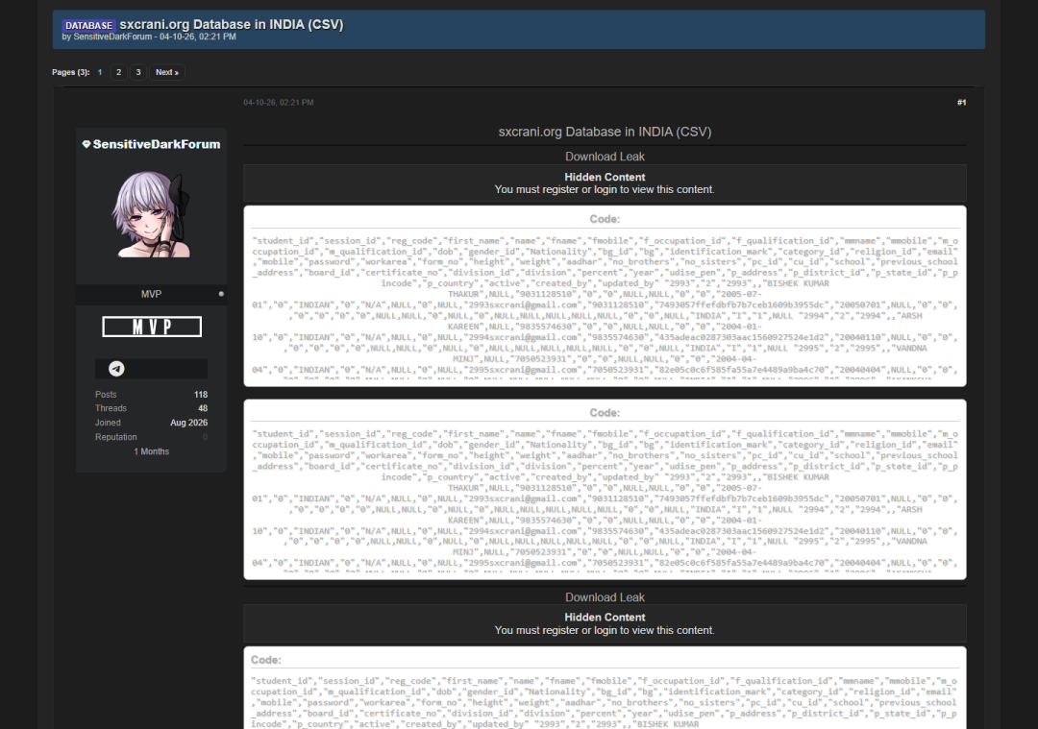Viewport: 1038px width, 729px height.
Task: Click the 'Code:' label of the third code block
Action: pyautogui.click(x=266, y=660)
